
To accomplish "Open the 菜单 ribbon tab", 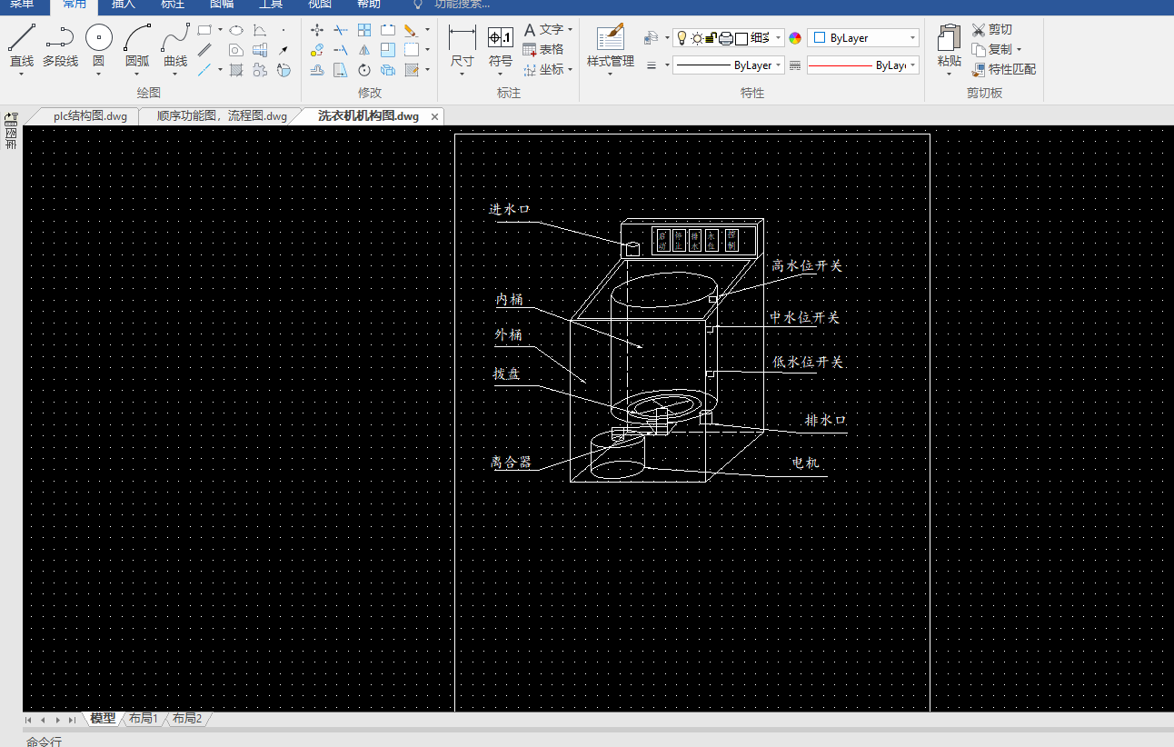I will pos(22,5).
